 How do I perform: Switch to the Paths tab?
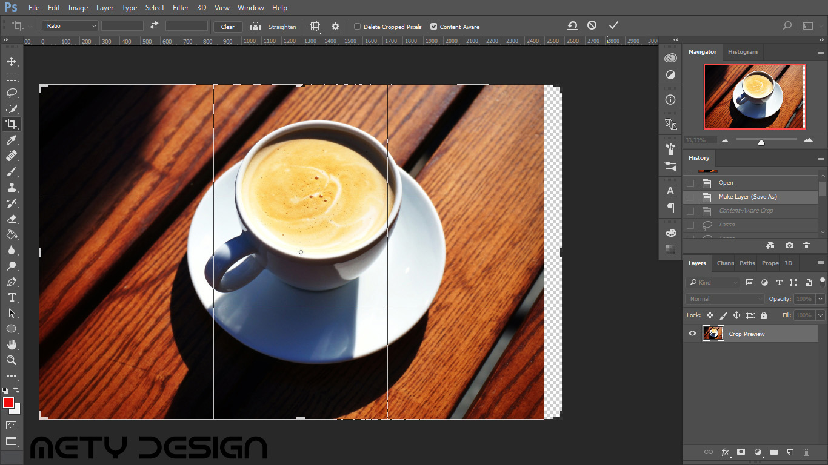[x=747, y=263]
